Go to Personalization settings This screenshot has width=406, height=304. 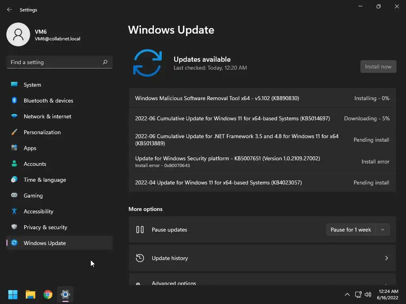tap(59, 132)
